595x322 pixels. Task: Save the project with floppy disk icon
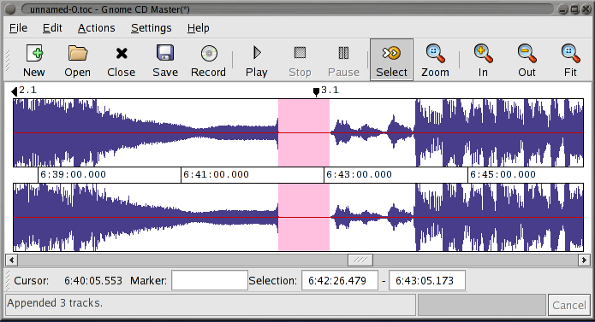point(165,60)
